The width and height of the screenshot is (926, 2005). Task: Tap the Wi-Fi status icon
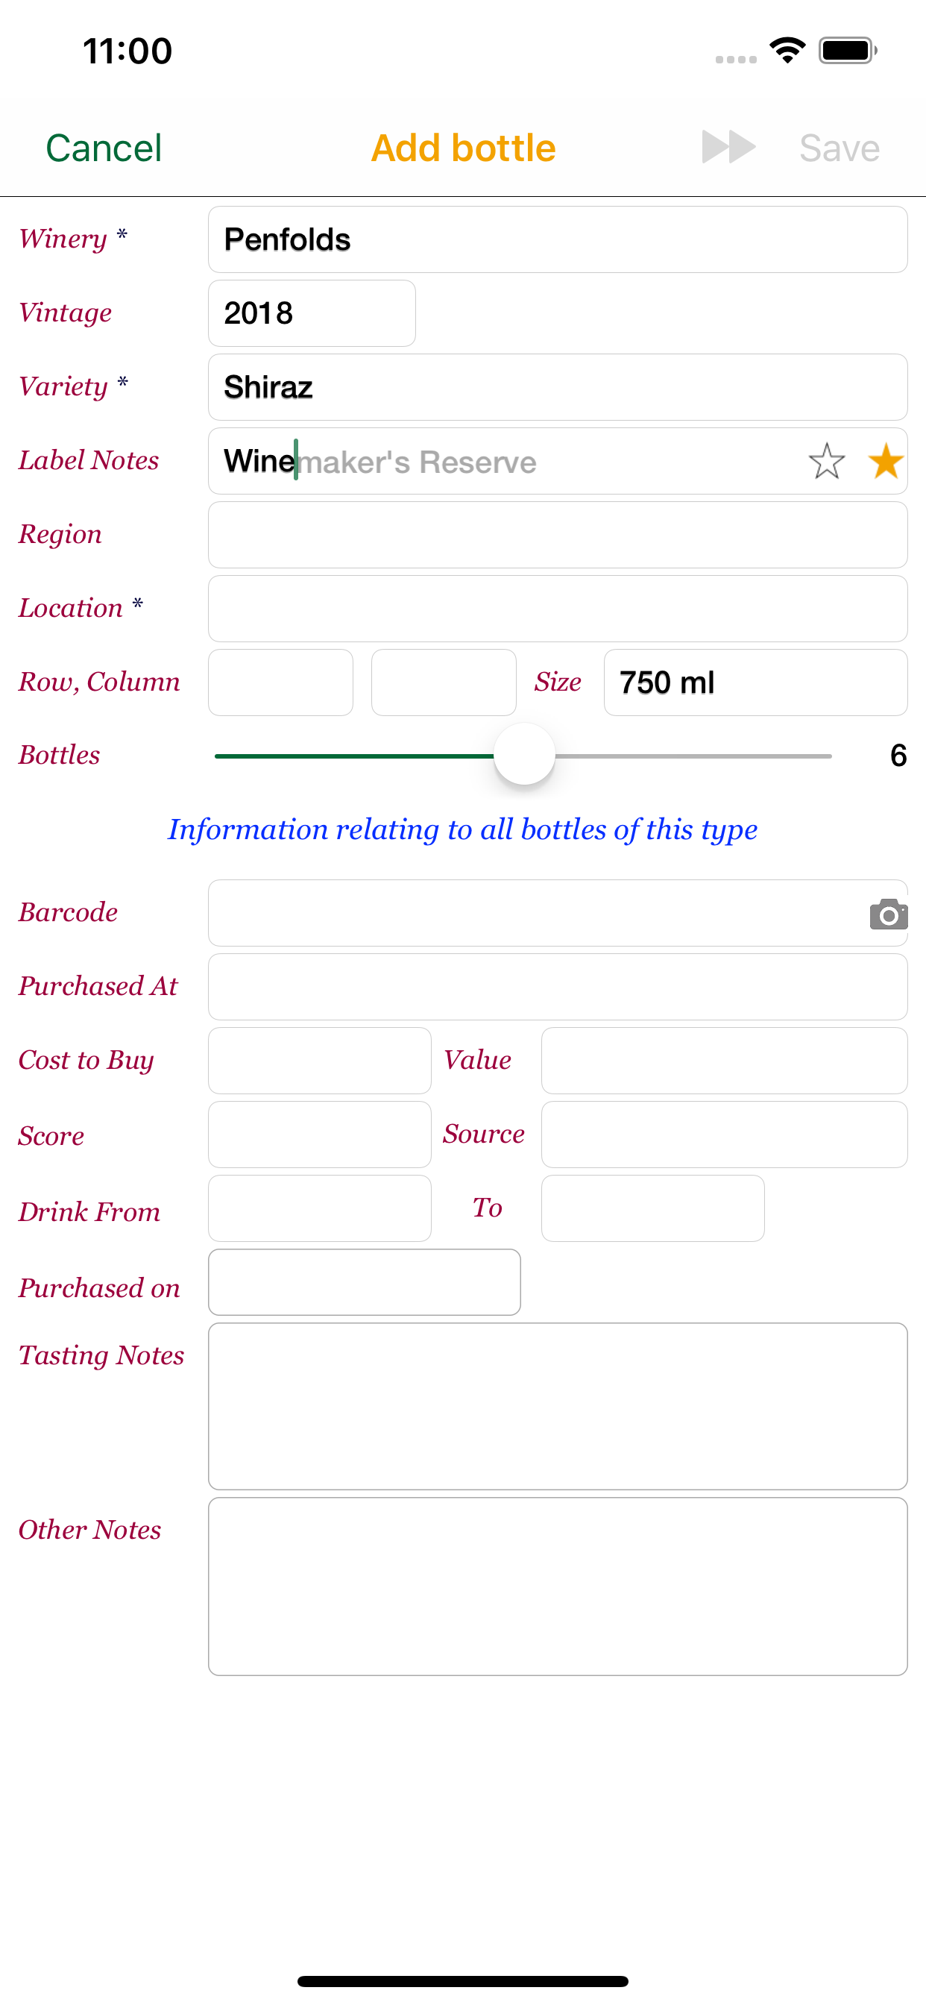pyautogui.click(x=787, y=51)
